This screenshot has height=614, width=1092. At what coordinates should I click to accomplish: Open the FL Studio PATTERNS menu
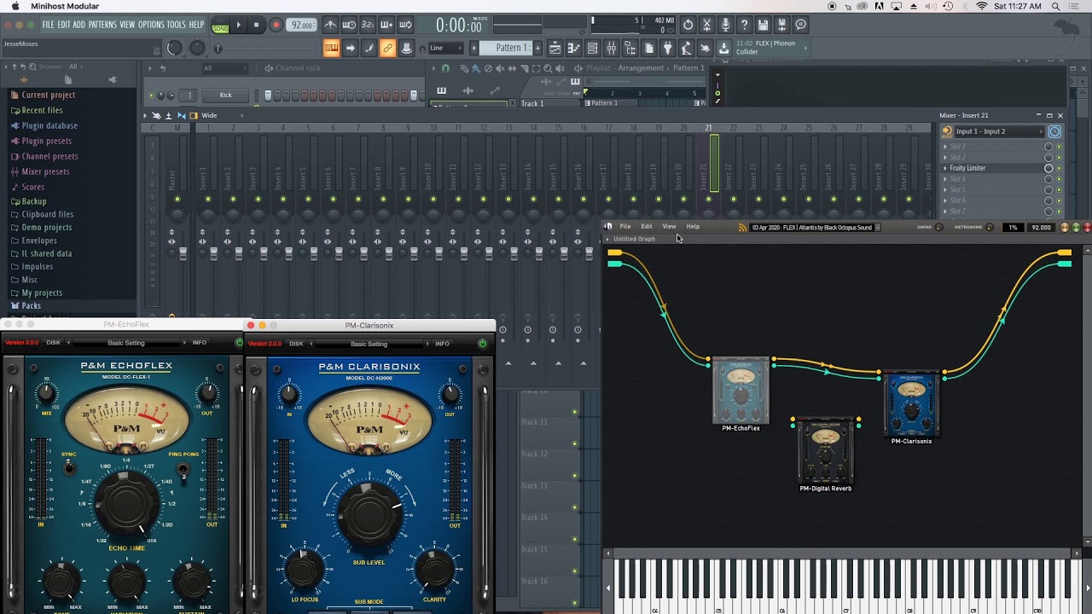pos(102,25)
